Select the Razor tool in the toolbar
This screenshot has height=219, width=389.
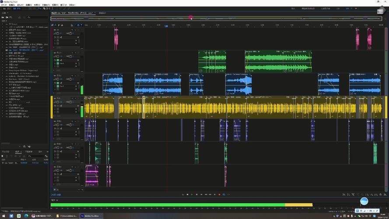(x=44, y=8)
